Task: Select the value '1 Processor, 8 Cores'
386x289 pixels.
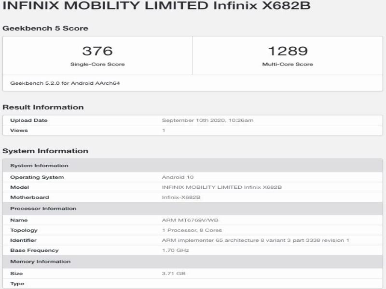Action: coord(192,230)
